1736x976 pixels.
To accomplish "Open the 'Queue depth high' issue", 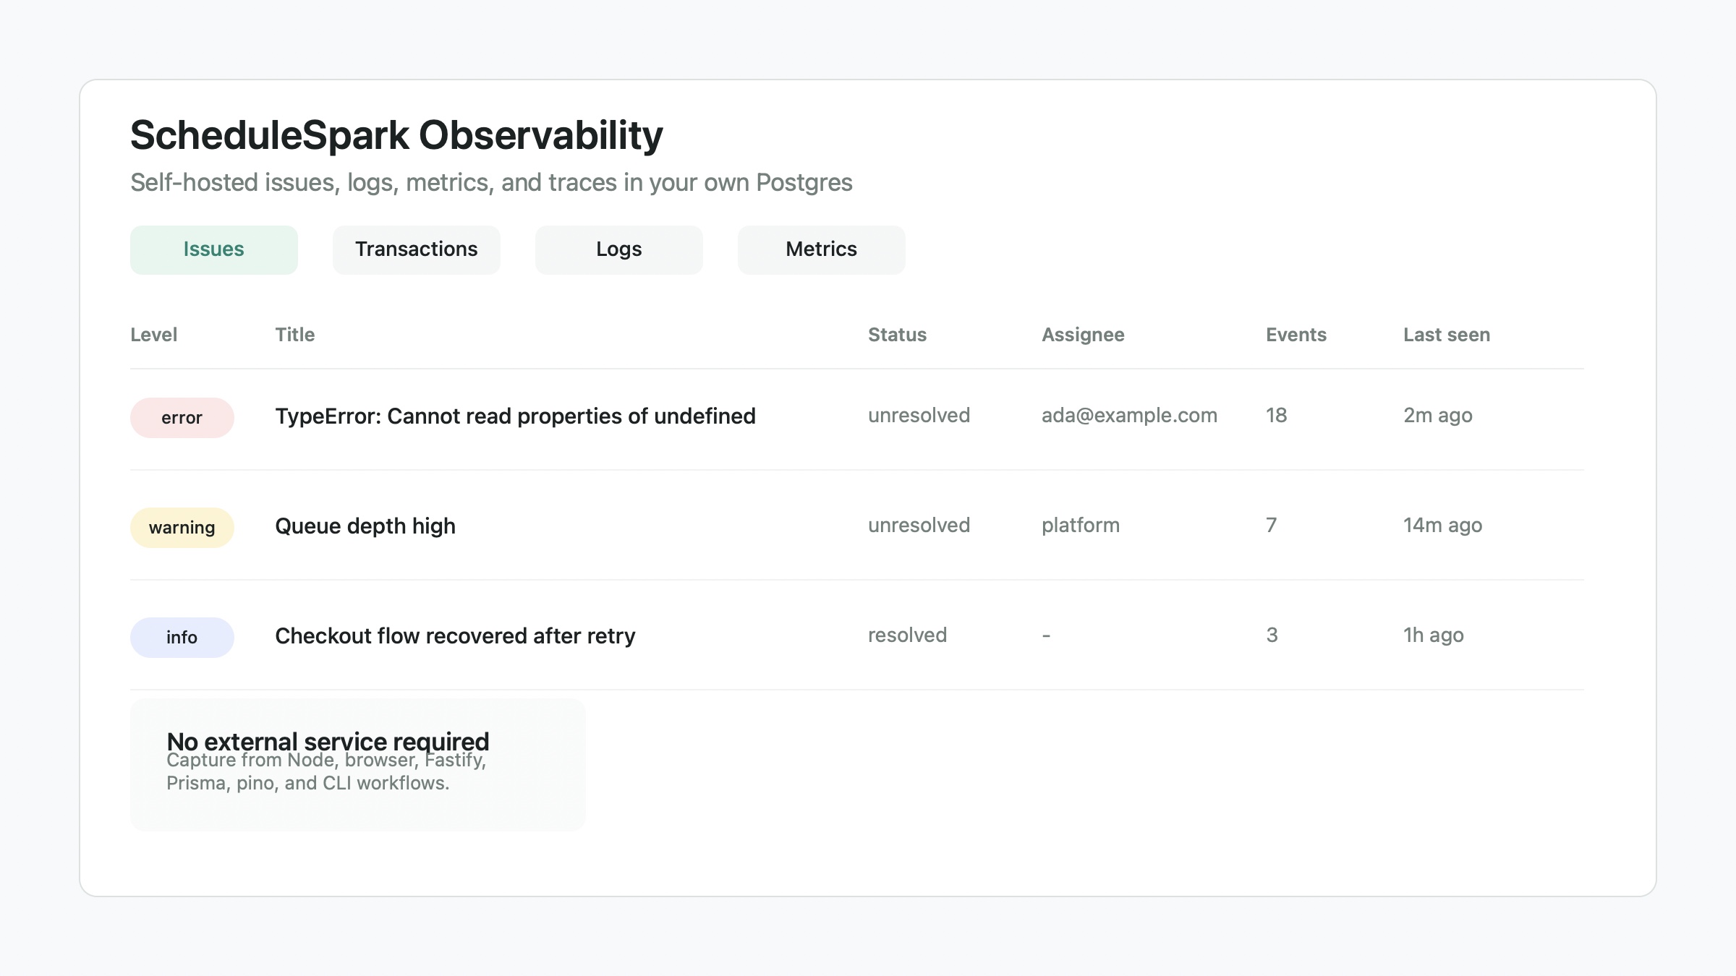I will point(365,526).
